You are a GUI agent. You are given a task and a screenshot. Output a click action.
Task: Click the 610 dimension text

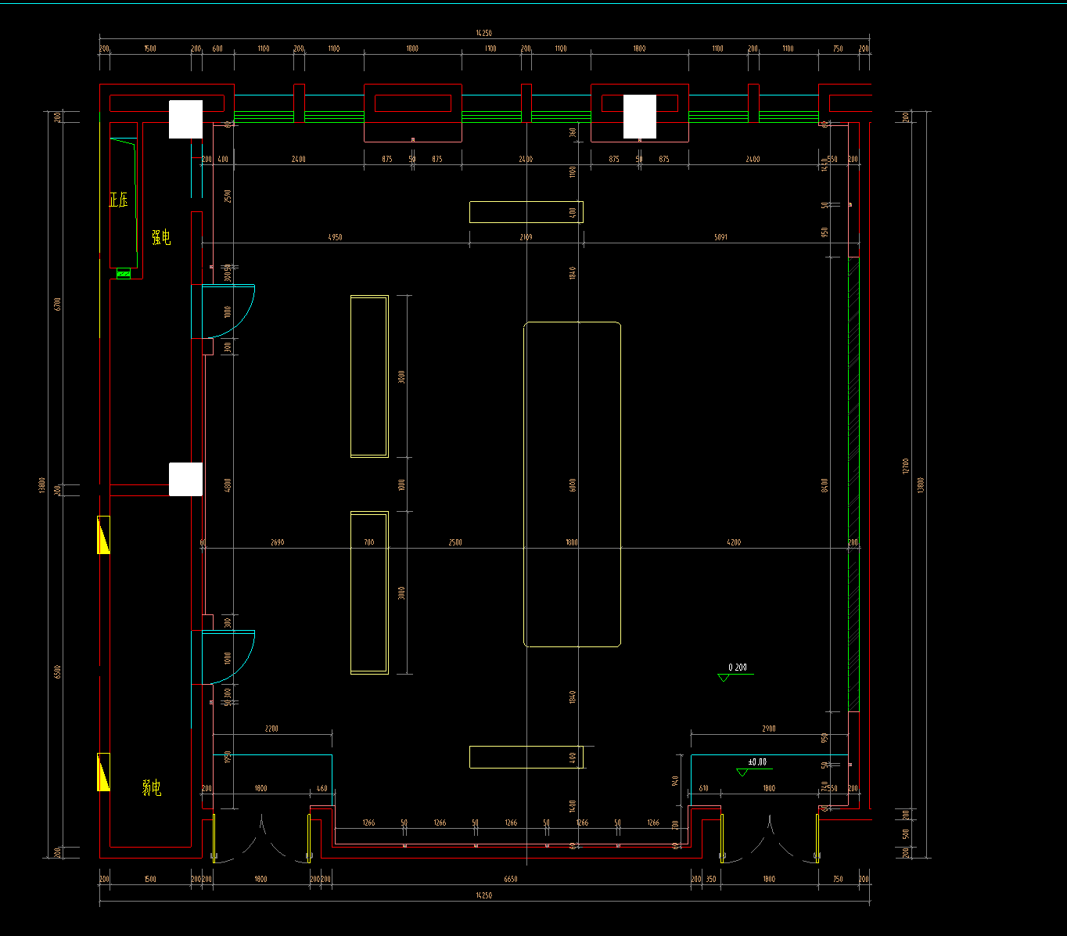[703, 789]
